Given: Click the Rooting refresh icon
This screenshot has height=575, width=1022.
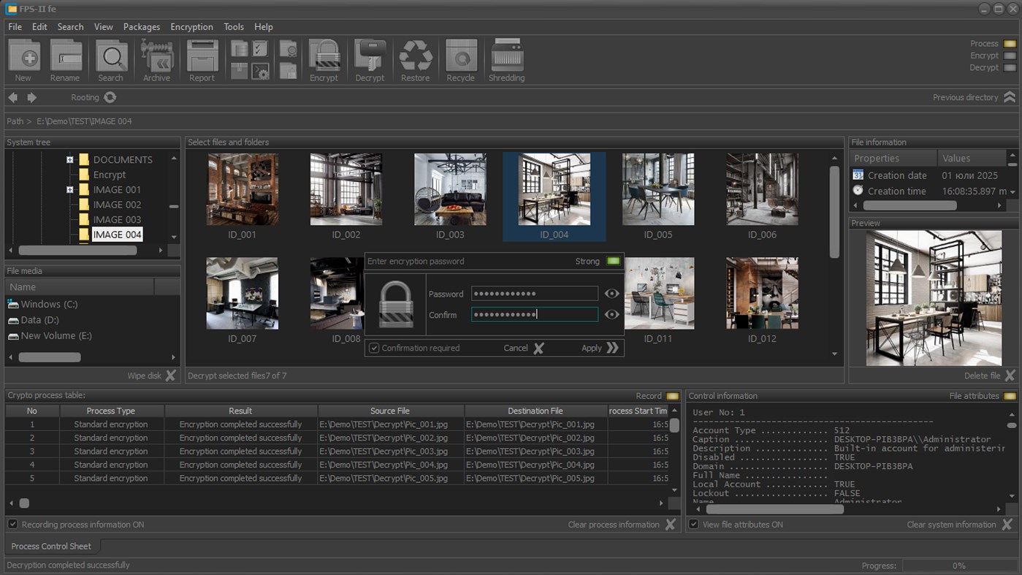Looking at the screenshot, I should point(110,97).
